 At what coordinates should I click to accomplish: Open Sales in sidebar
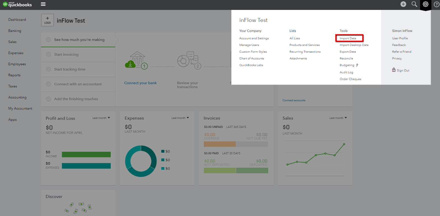[x=12, y=42]
